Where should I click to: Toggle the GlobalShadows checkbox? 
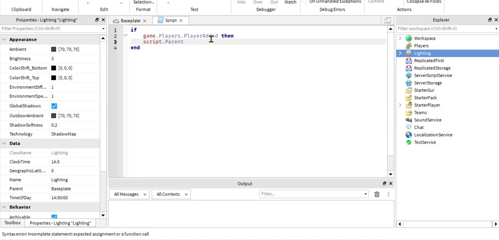54,106
